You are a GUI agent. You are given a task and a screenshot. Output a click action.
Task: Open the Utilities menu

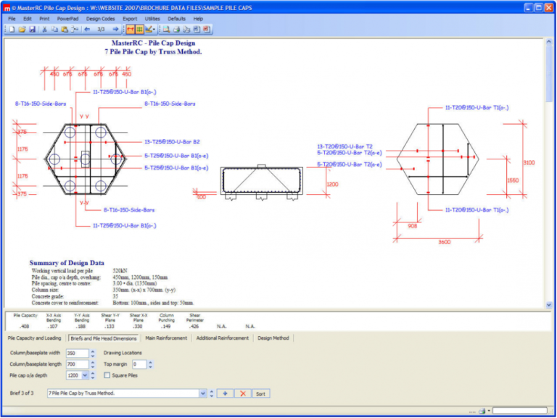point(152,19)
